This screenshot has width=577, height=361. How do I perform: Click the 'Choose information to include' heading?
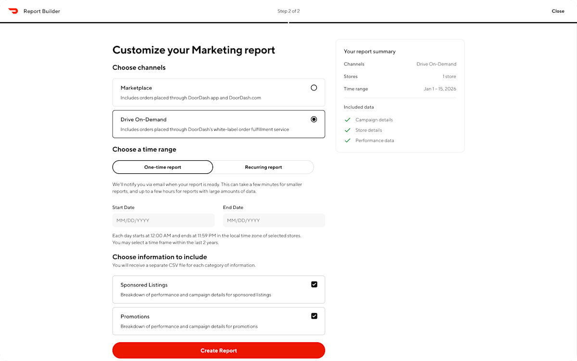pyautogui.click(x=160, y=257)
